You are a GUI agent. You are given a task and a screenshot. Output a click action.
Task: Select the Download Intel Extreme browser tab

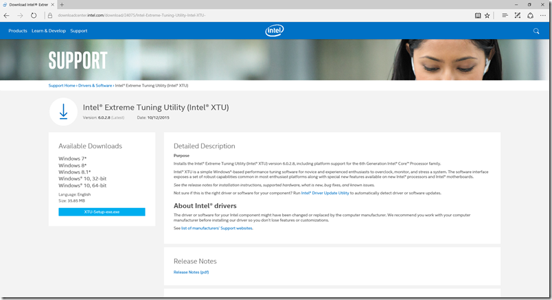[28, 5]
